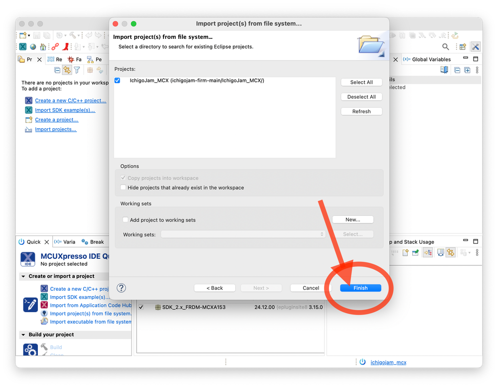The image size is (498, 387).
Task: Click the Select... working sets button
Action: tap(353, 234)
